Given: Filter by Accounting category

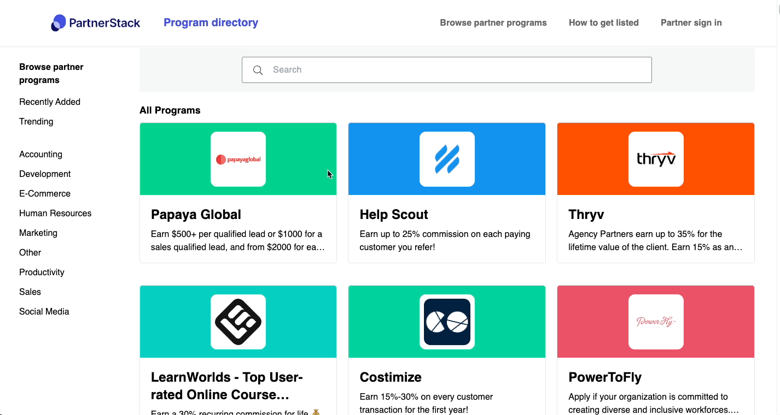Looking at the screenshot, I should (x=40, y=154).
